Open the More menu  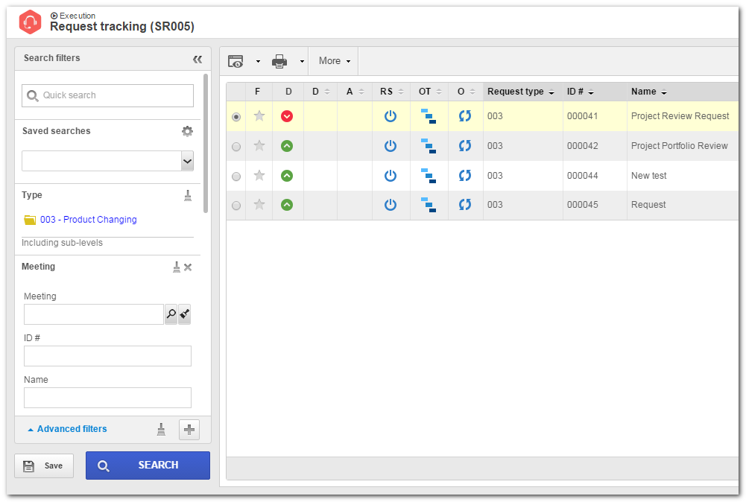tap(334, 61)
